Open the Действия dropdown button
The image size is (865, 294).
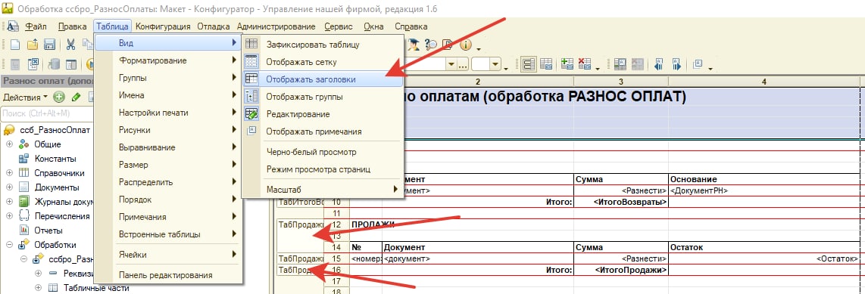tap(26, 97)
